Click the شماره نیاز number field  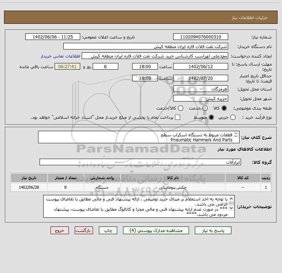(x=201, y=37)
